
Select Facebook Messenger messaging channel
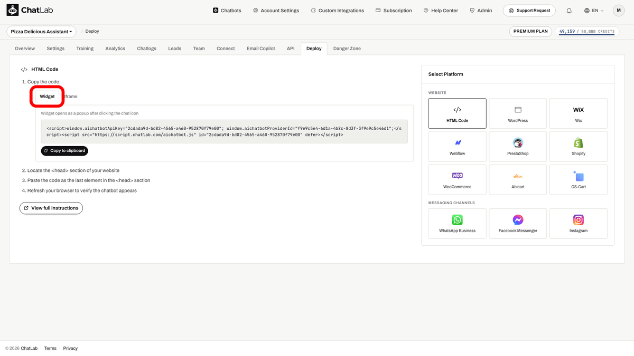[x=518, y=224]
